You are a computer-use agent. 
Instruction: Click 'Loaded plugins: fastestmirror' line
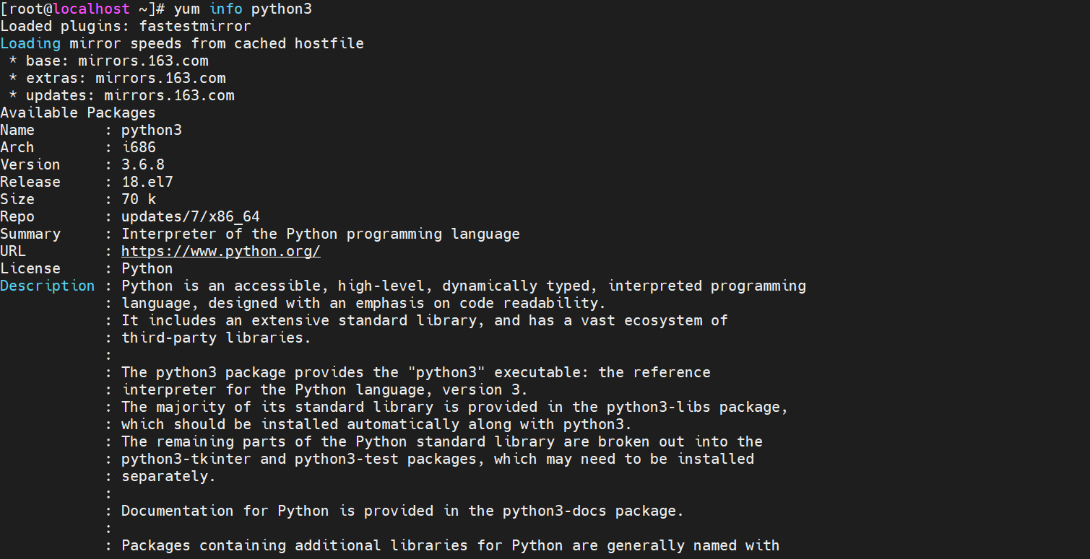click(126, 26)
